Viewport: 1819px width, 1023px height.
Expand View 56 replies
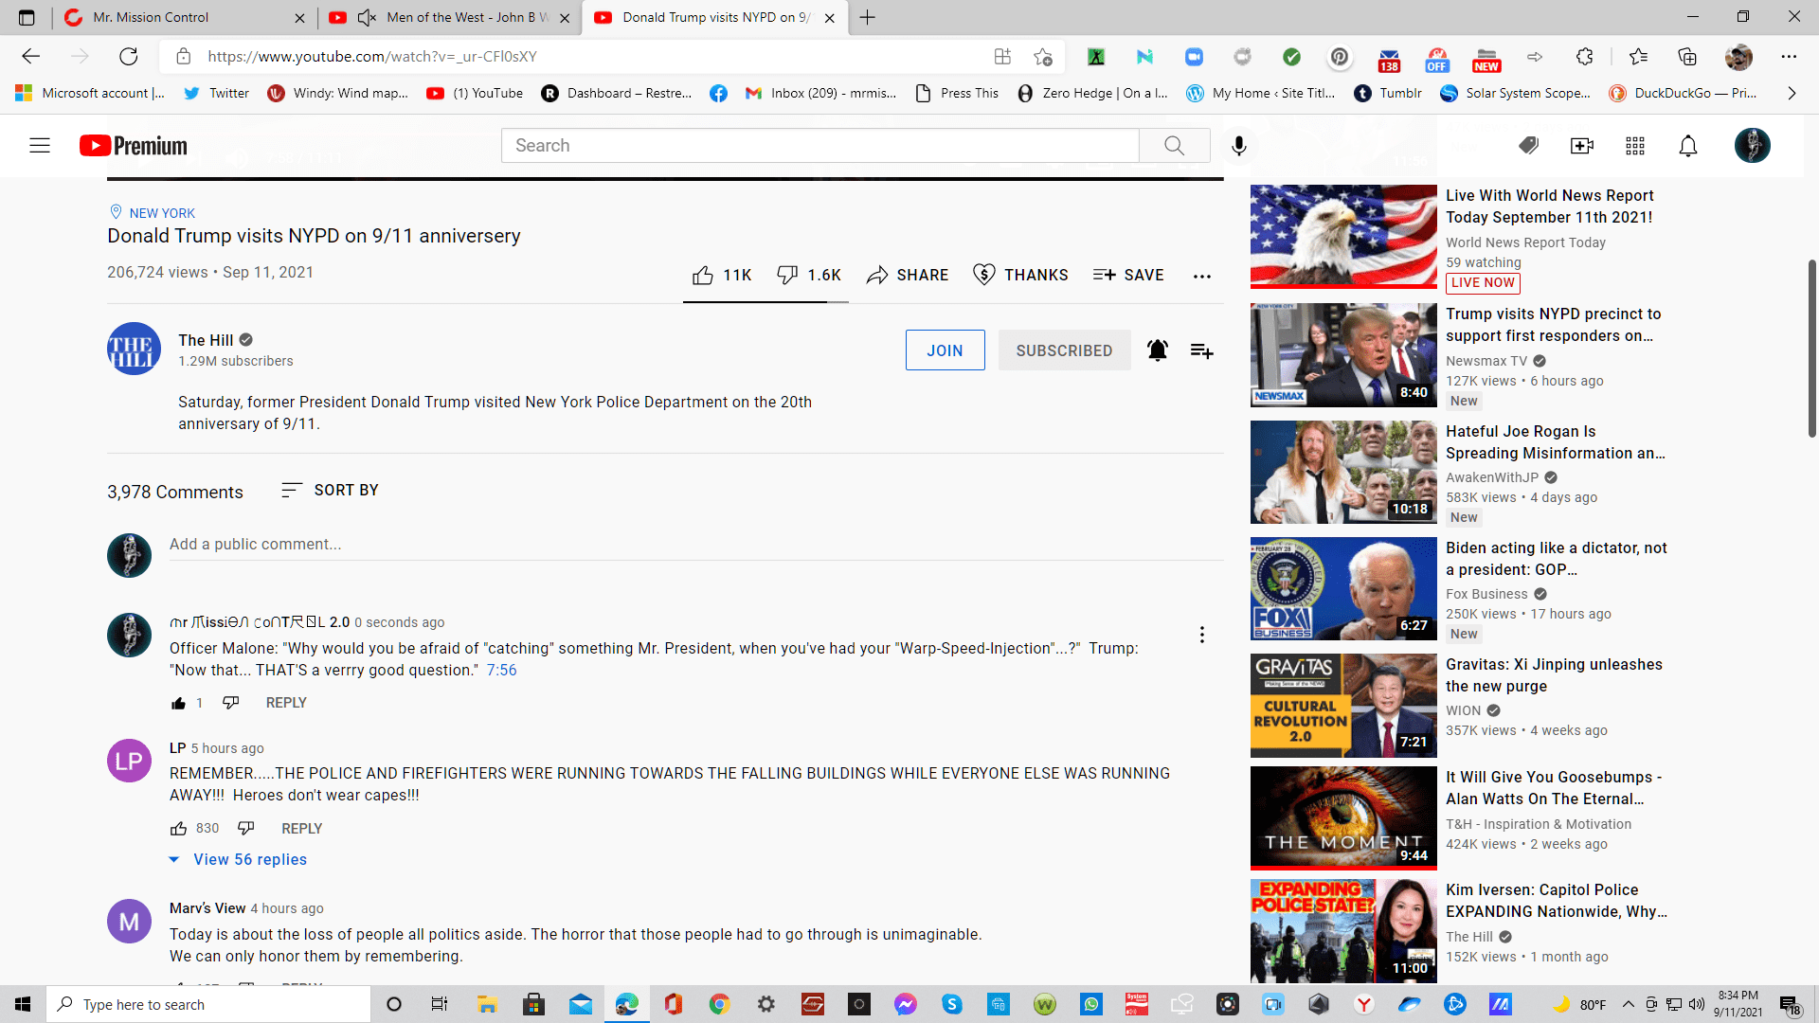pyautogui.click(x=249, y=859)
